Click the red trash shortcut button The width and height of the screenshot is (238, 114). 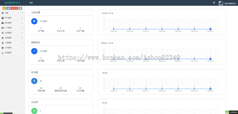12,8
